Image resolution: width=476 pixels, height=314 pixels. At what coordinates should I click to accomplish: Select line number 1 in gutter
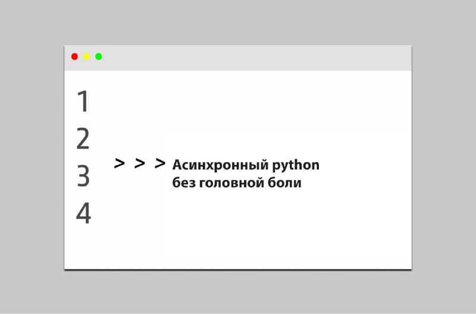[x=83, y=101]
